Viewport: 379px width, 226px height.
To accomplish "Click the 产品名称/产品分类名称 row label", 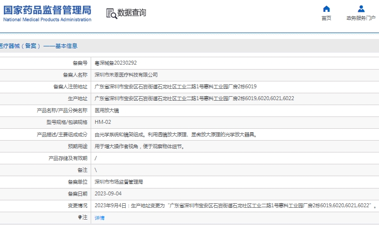I will pos(62,111).
